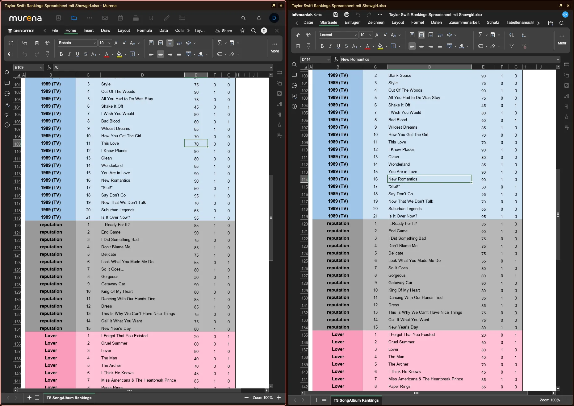Switch to the Zusammenarbeit tab
Viewport: 574px width, 406px height.
point(464,23)
